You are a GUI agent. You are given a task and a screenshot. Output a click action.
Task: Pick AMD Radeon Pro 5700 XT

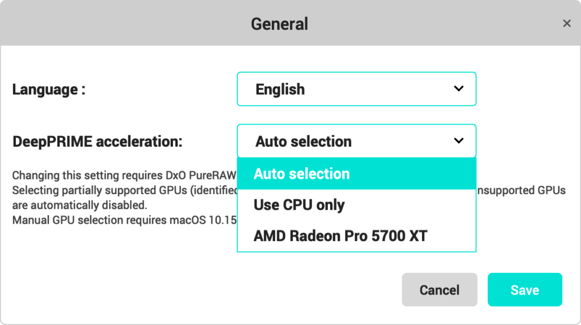click(x=356, y=236)
